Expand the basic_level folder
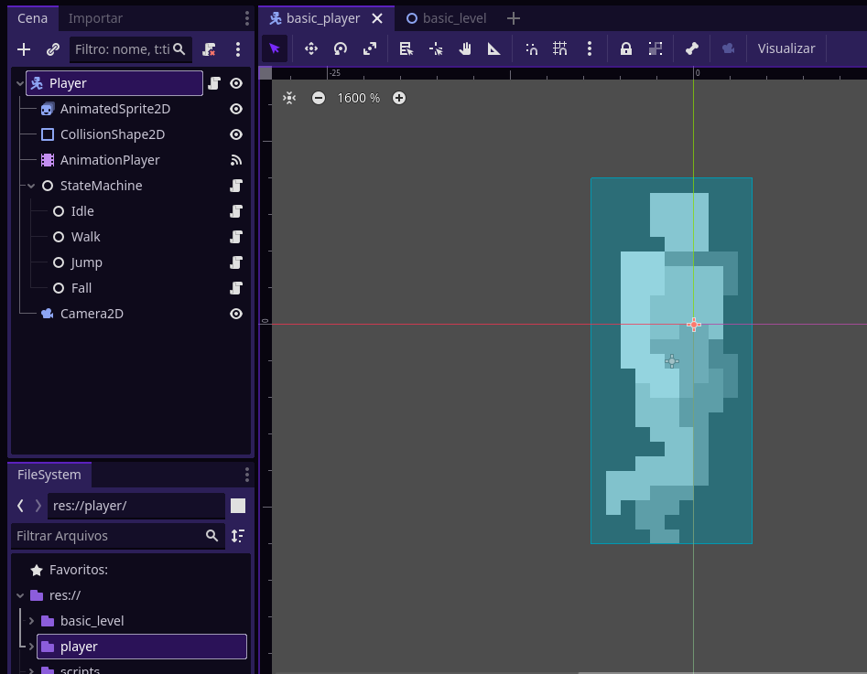This screenshot has height=674, width=867. tap(31, 621)
